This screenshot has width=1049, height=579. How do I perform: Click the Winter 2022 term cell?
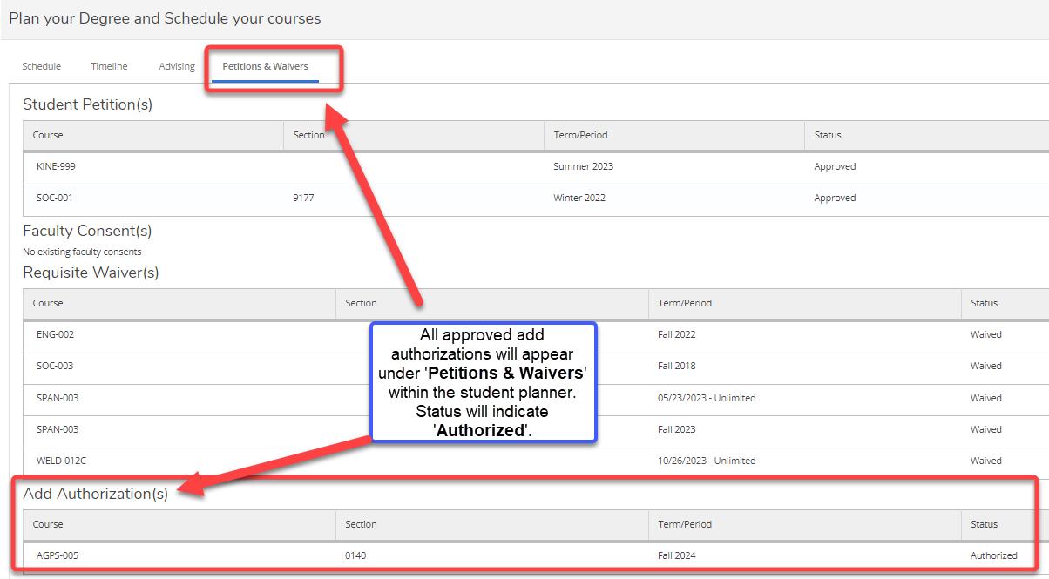(579, 198)
